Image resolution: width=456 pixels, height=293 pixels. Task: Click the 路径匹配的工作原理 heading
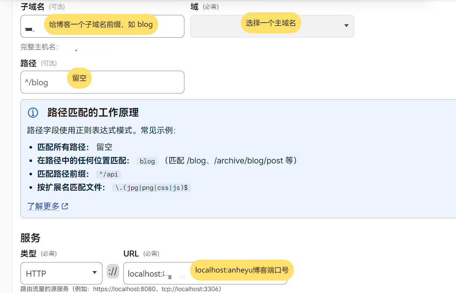pos(93,112)
